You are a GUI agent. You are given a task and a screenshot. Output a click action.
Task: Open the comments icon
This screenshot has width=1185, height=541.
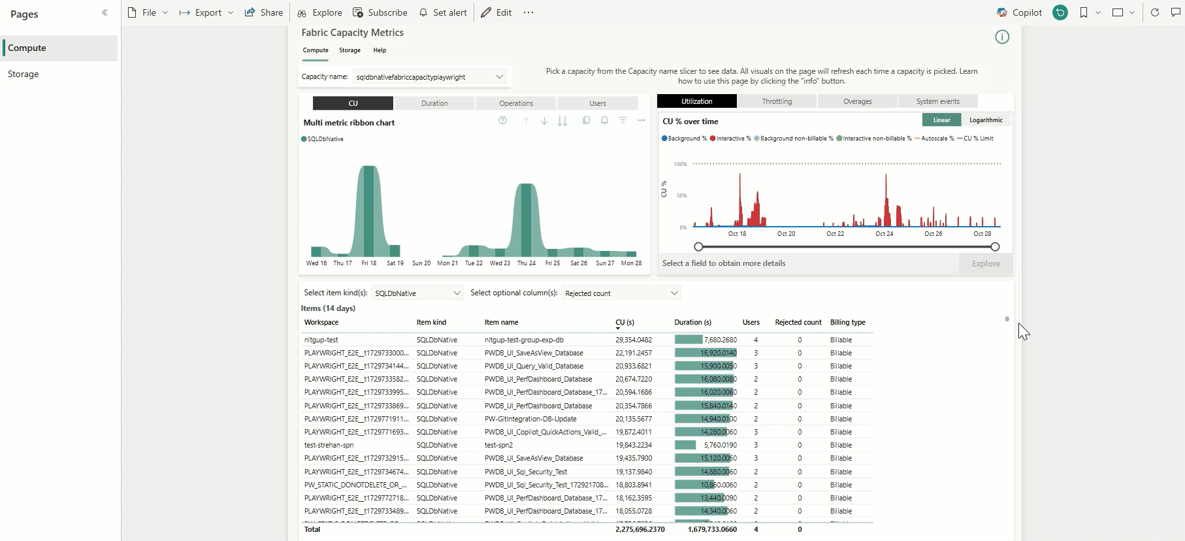click(x=1176, y=12)
